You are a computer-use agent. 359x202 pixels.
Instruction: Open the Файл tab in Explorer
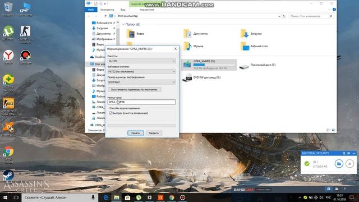tap(91, 10)
